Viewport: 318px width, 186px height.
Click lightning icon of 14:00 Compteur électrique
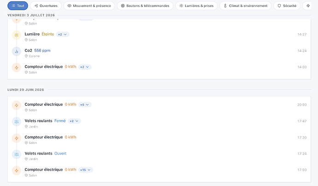tap(17, 68)
